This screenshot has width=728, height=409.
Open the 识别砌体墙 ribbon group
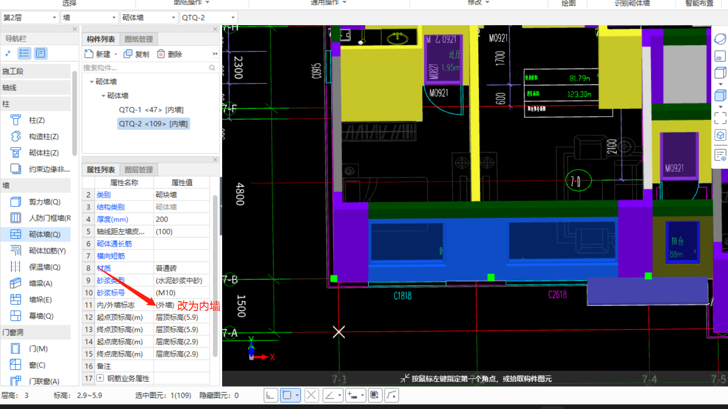coord(632,3)
